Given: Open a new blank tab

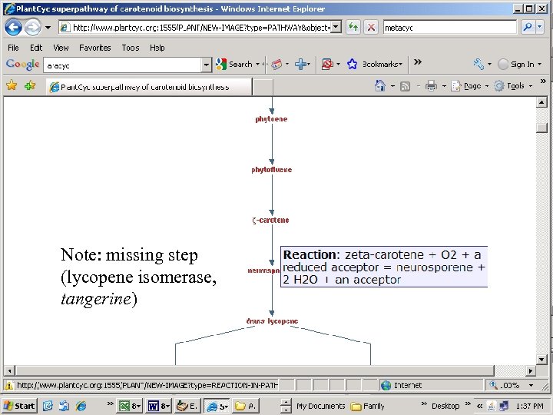Looking at the screenshot, I should (263, 87).
